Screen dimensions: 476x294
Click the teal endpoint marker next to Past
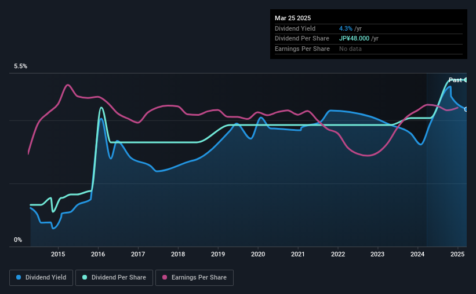466,80
